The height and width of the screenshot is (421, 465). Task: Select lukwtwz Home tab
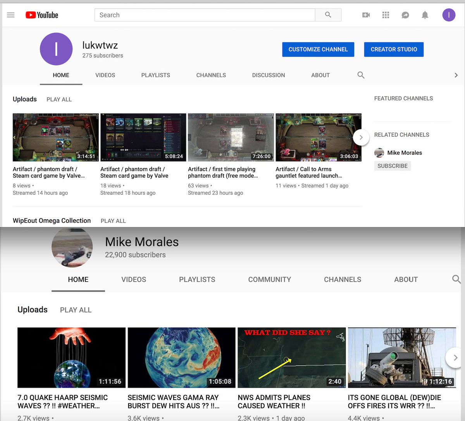[61, 75]
